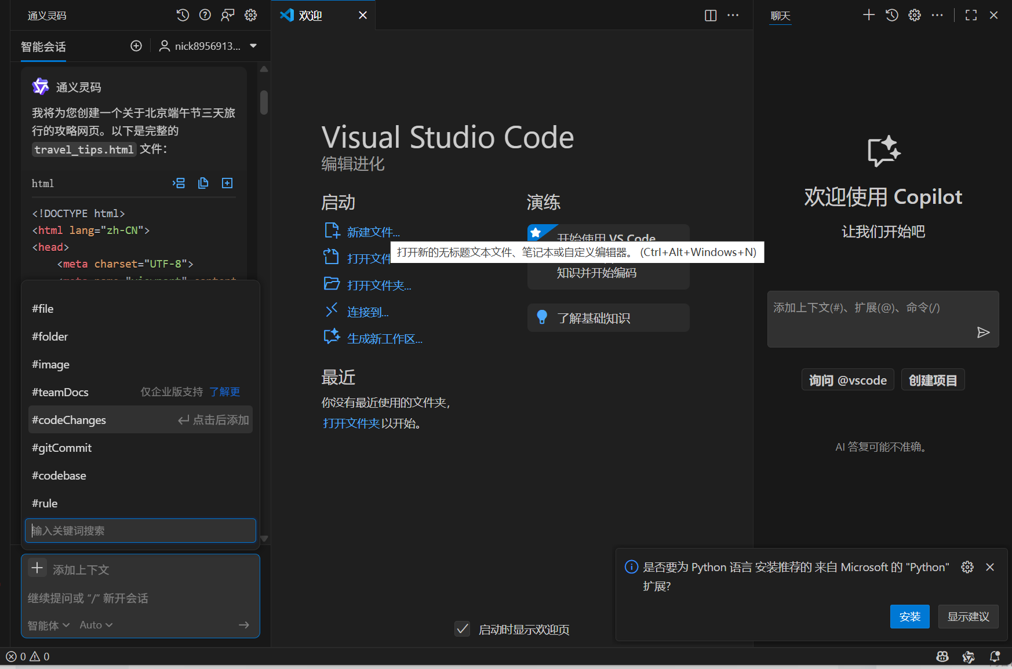Click the Lingma chat scrollbar thumb
Image resolution: width=1012 pixels, height=669 pixels.
pos(264,102)
